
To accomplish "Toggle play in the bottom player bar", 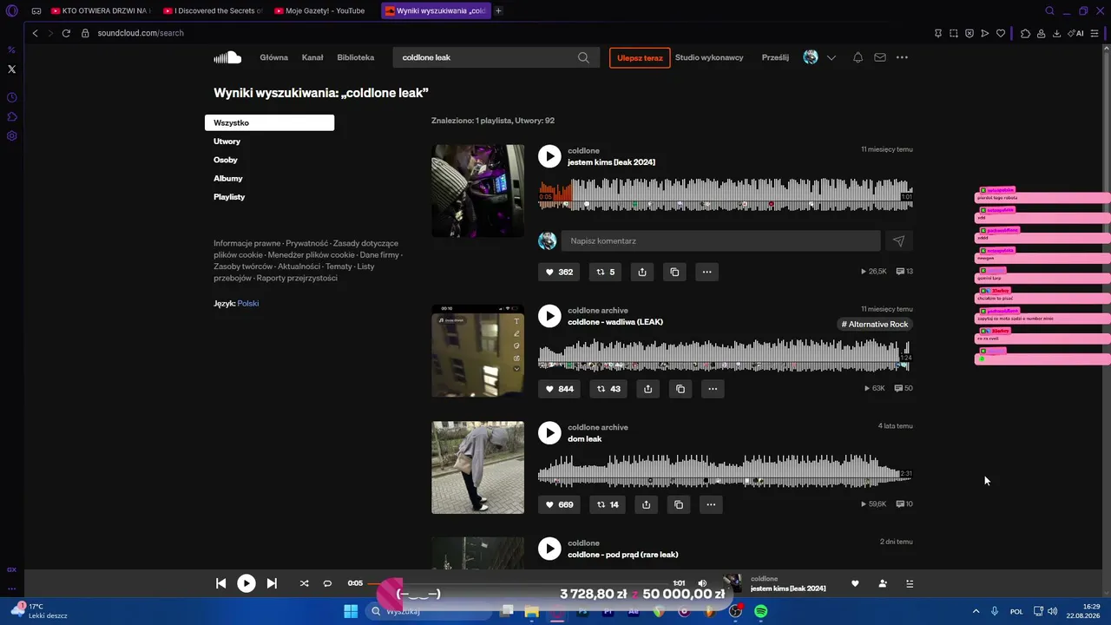I will [x=247, y=583].
